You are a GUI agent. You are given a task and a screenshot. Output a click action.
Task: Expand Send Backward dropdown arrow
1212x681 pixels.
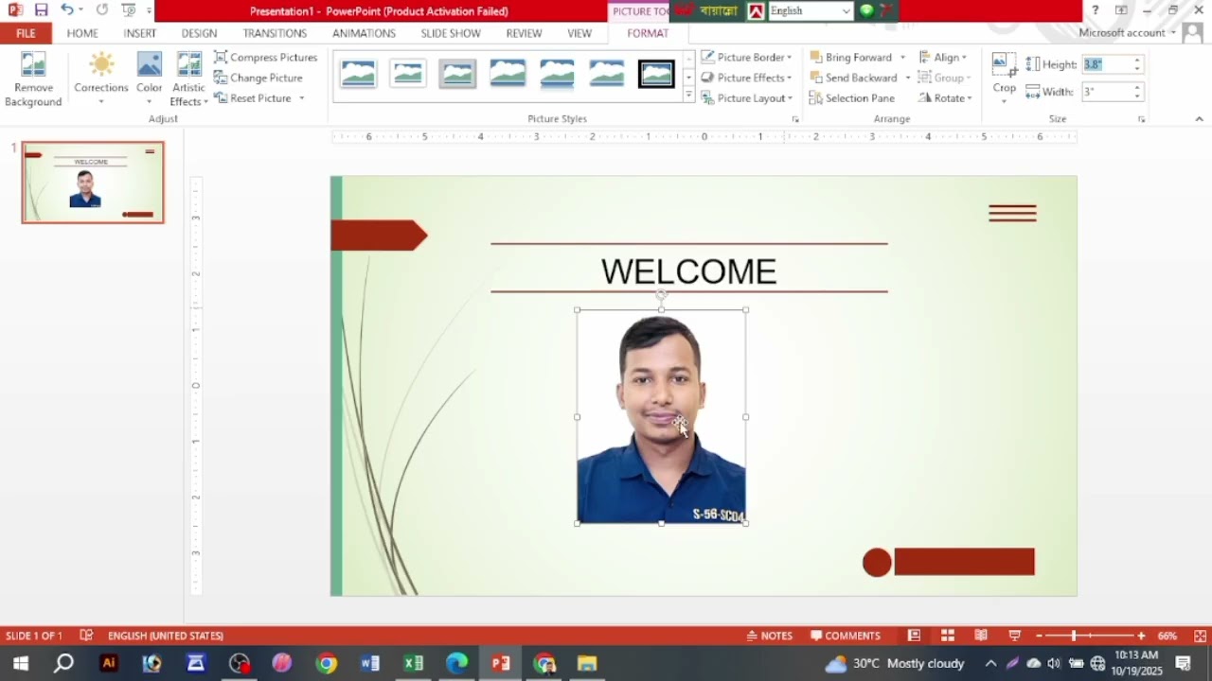[907, 79]
